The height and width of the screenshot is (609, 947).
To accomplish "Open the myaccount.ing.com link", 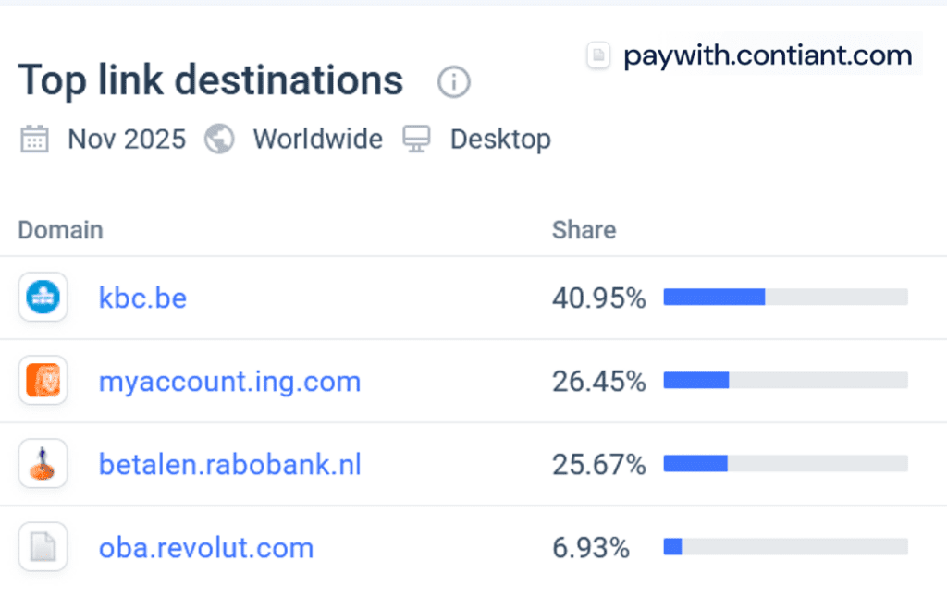I will 229,381.
